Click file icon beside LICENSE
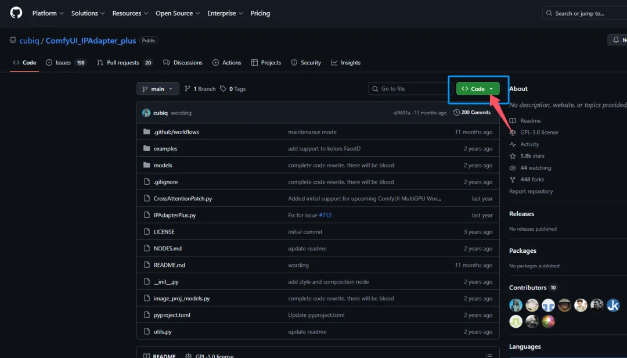 pos(147,231)
